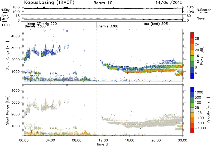Click the "18" frequency axis tick
Screen dimensions: 211x146
(x=18, y=16)
